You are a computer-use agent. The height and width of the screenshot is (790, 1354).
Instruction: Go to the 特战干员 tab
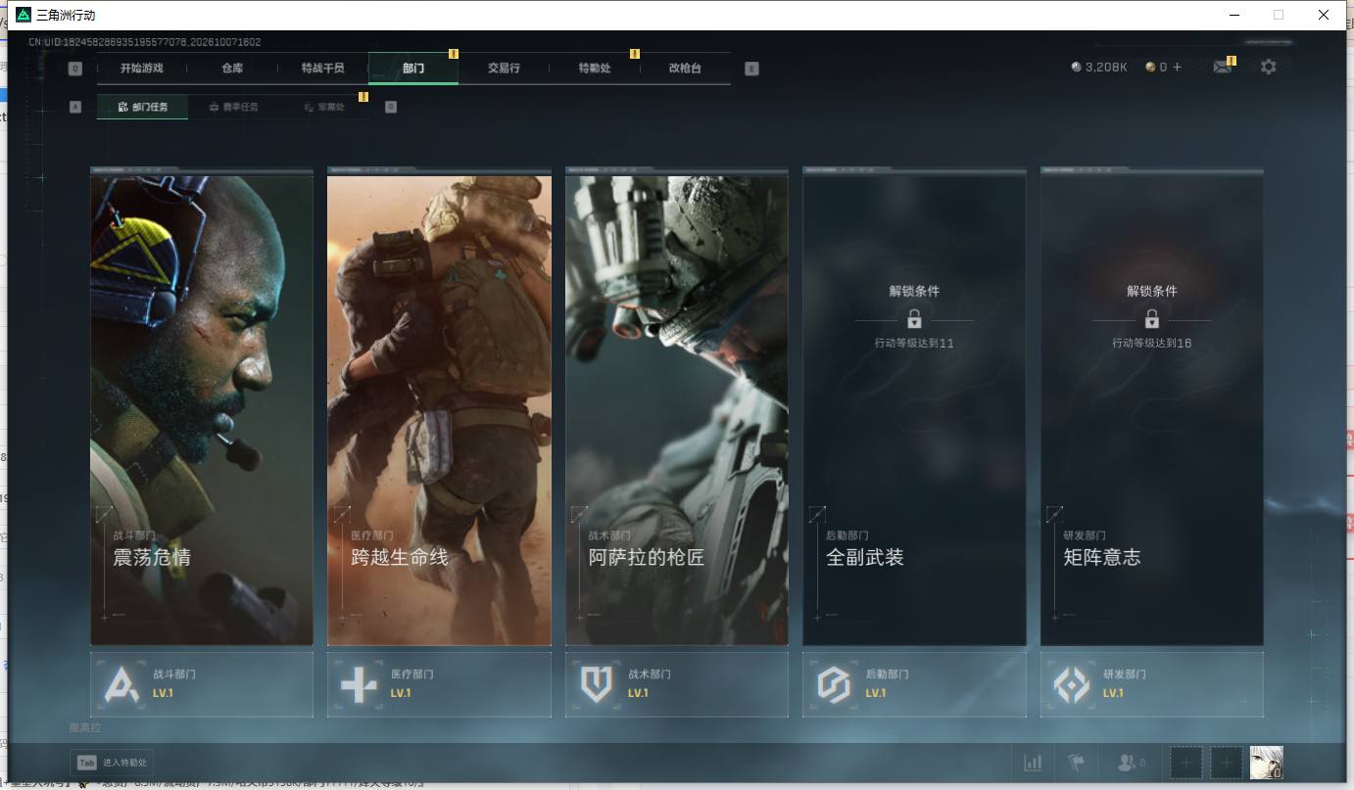point(322,69)
